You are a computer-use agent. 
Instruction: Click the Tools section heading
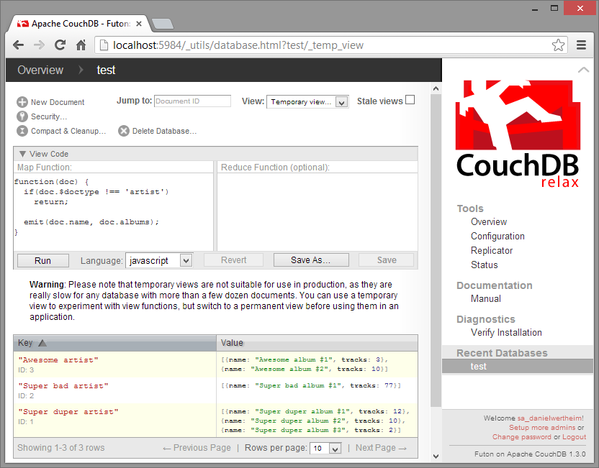470,208
